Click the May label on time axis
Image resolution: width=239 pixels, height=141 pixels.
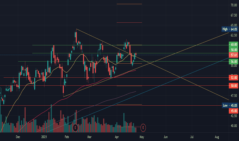142,137
